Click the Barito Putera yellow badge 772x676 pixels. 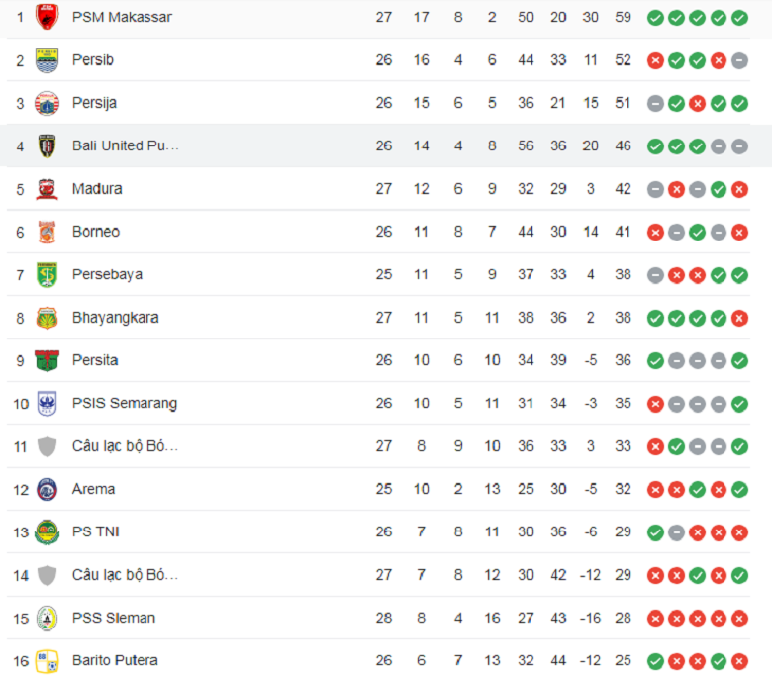47,661
